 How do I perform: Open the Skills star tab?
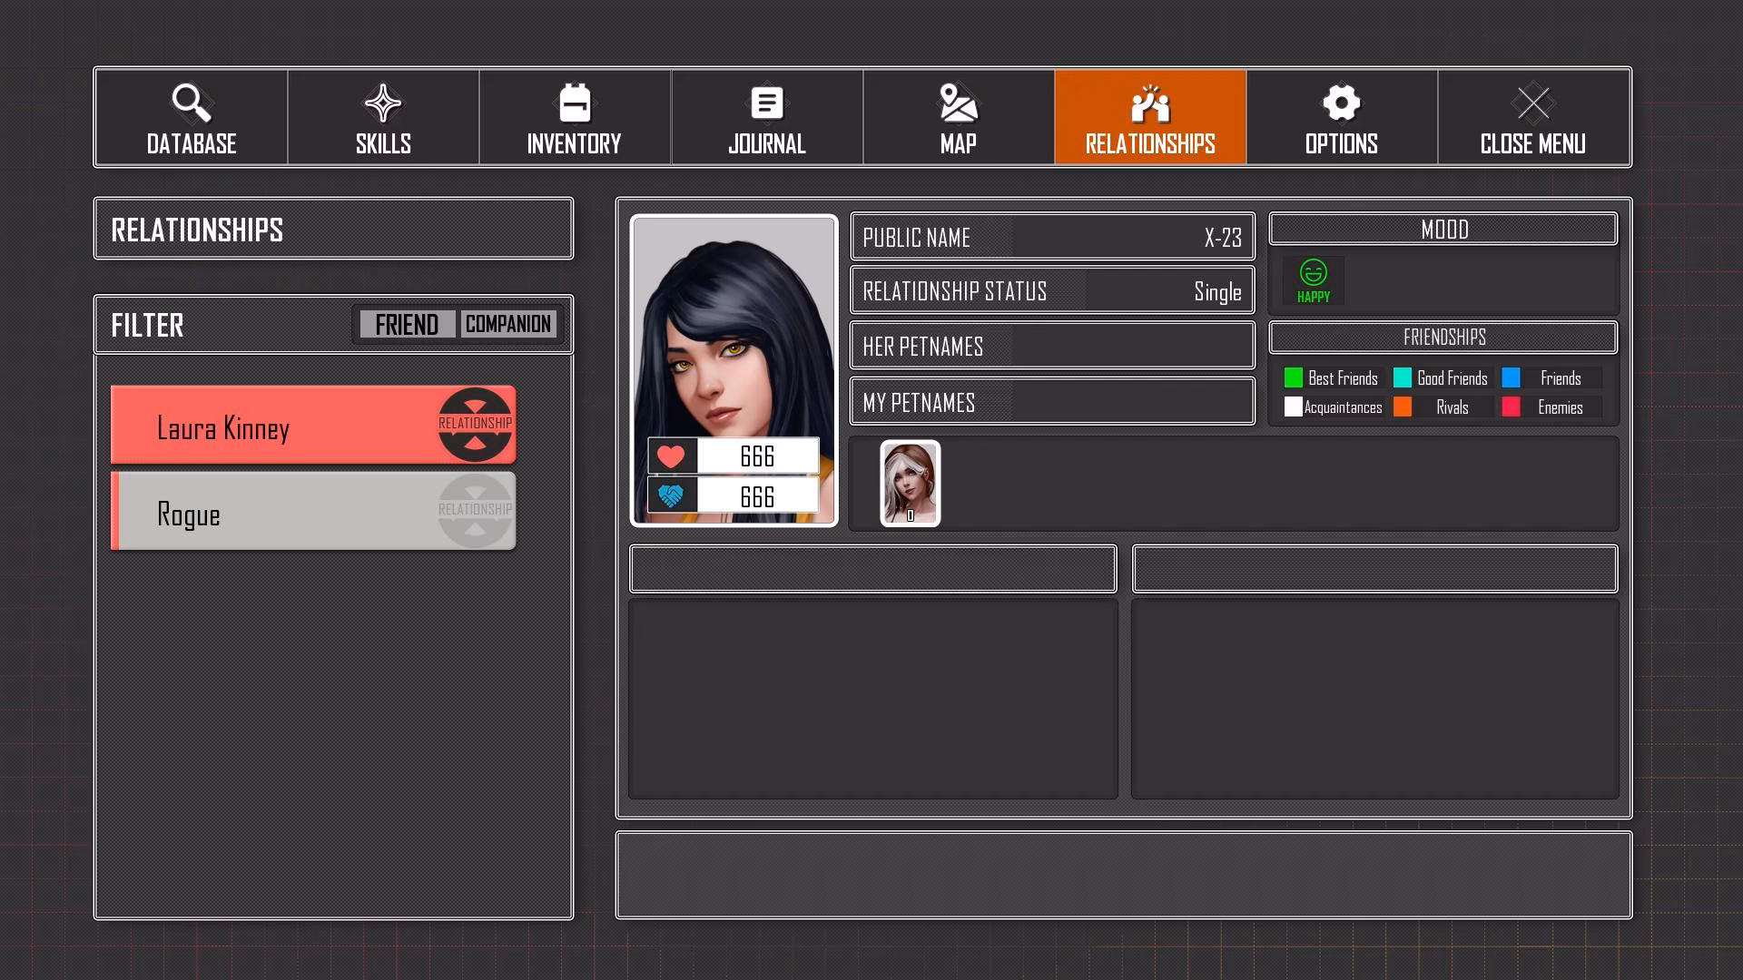click(x=383, y=117)
